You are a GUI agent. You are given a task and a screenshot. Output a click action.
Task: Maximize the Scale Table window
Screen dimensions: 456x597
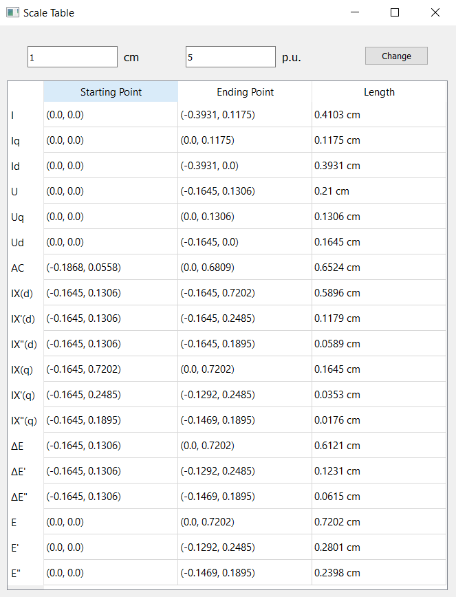click(395, 12)
